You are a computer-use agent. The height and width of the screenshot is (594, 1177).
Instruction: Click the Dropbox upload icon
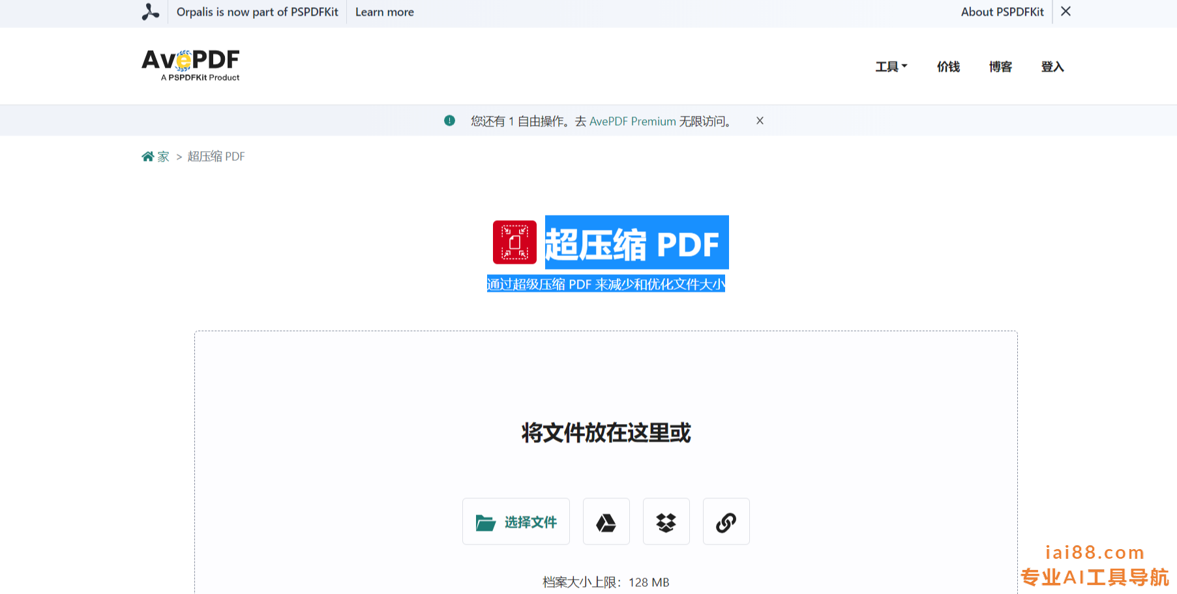click(666, 522)
